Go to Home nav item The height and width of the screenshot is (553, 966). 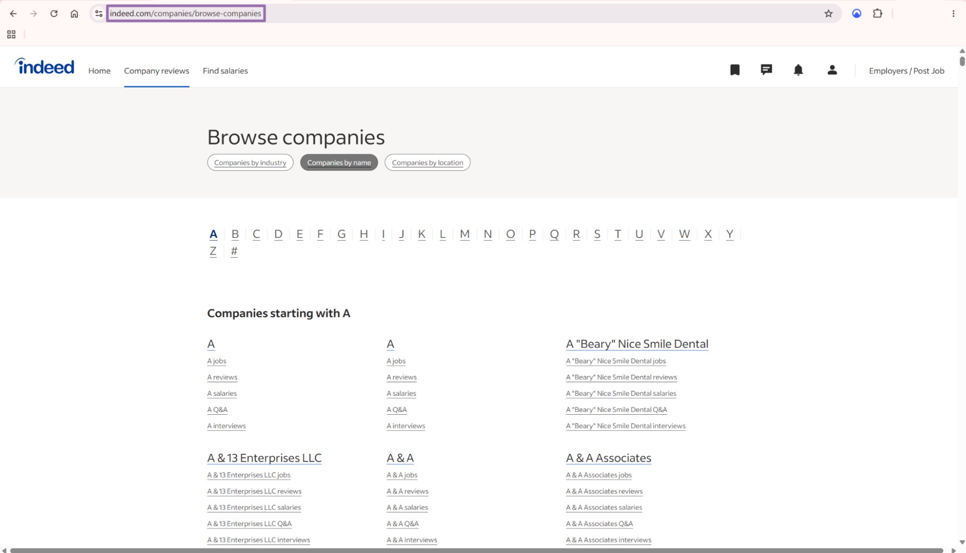[x=100, y=71]
